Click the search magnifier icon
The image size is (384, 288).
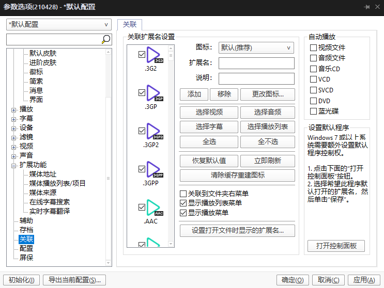(105, 39)
